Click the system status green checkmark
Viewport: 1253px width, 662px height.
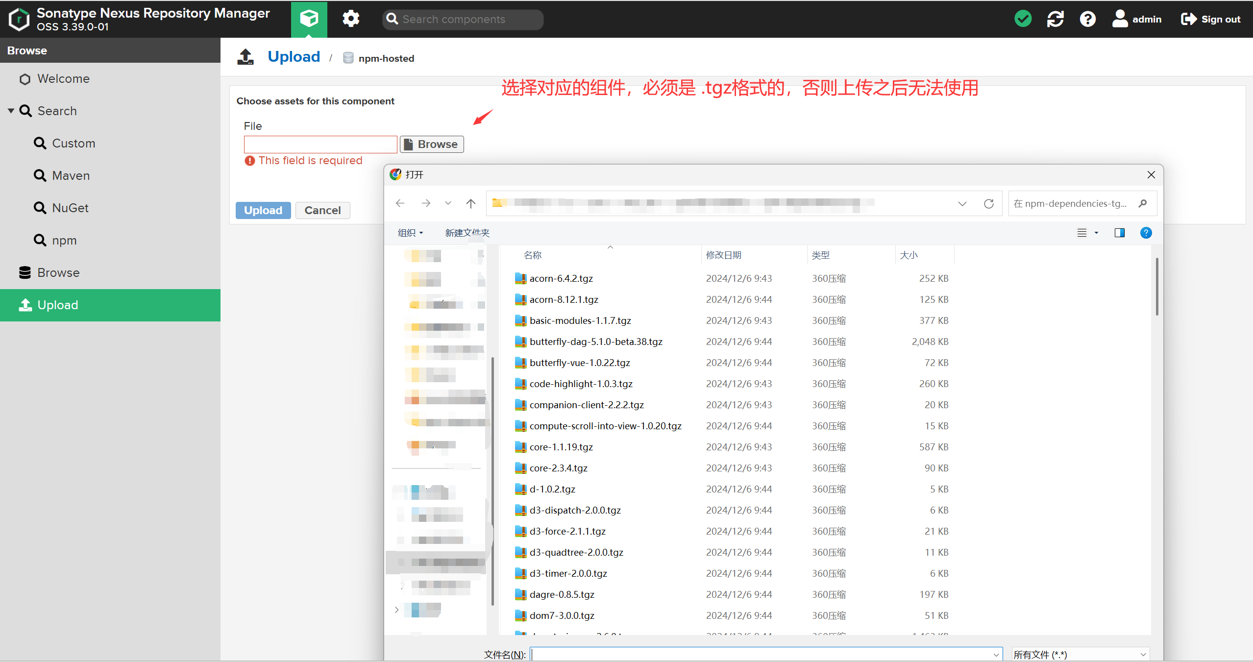pyautogui.click(x=1023, y=19)
